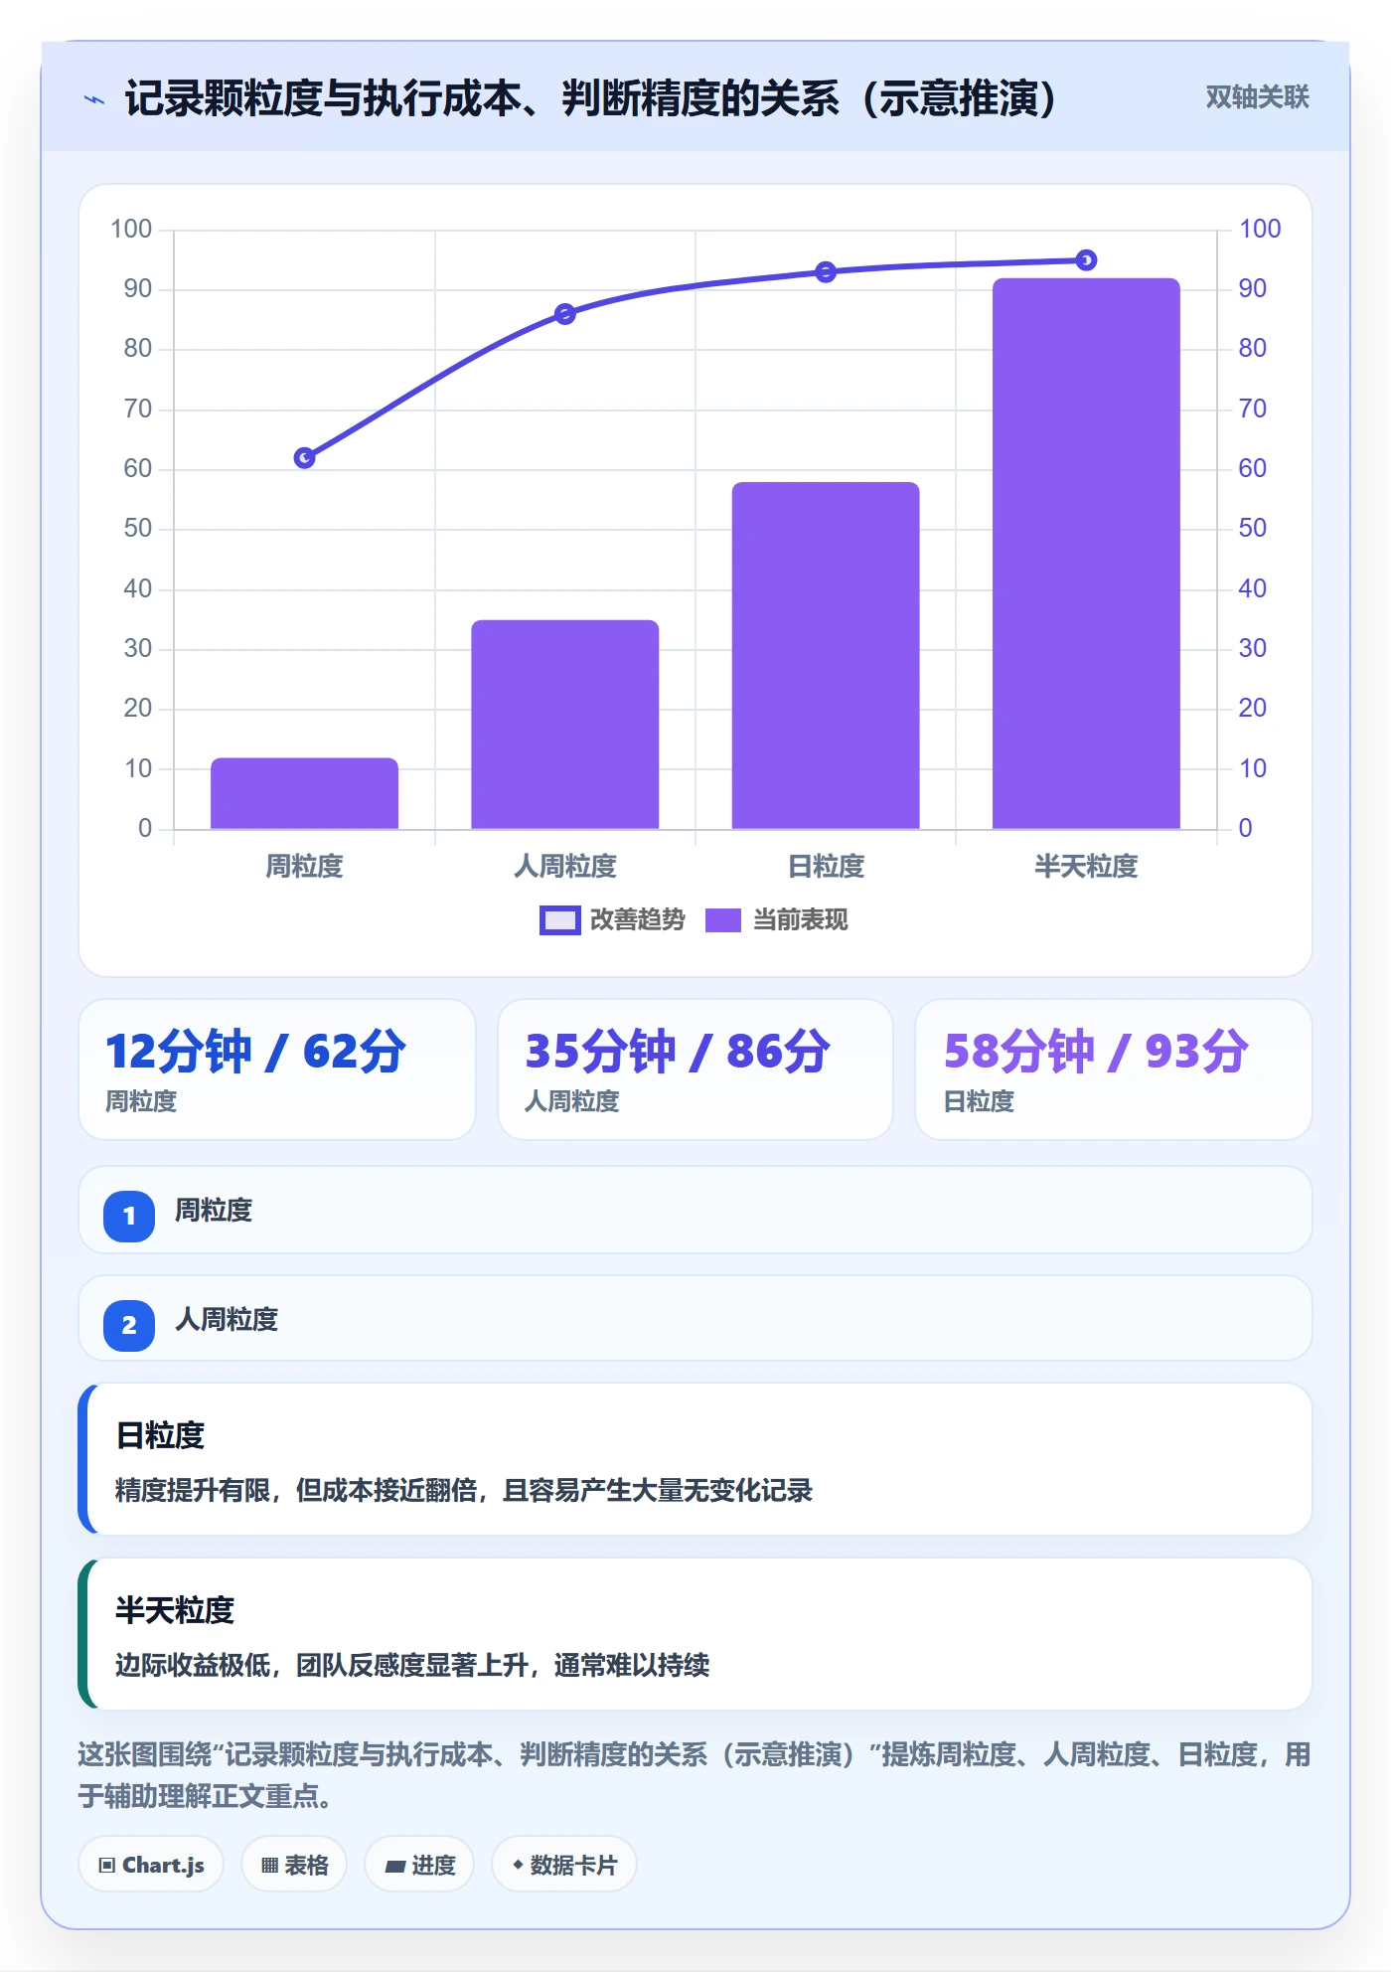The width and height of the screenshot is (1391, 1972).
Task: Click the 双轴关联 badge in the header
Action: pos(1257,97)
